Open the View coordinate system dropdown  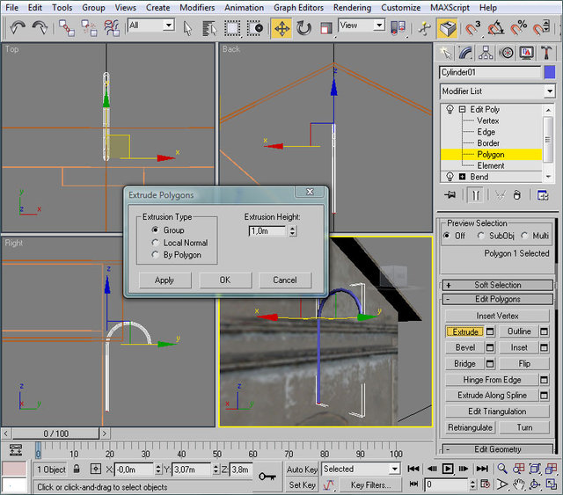tap(362, 25)
